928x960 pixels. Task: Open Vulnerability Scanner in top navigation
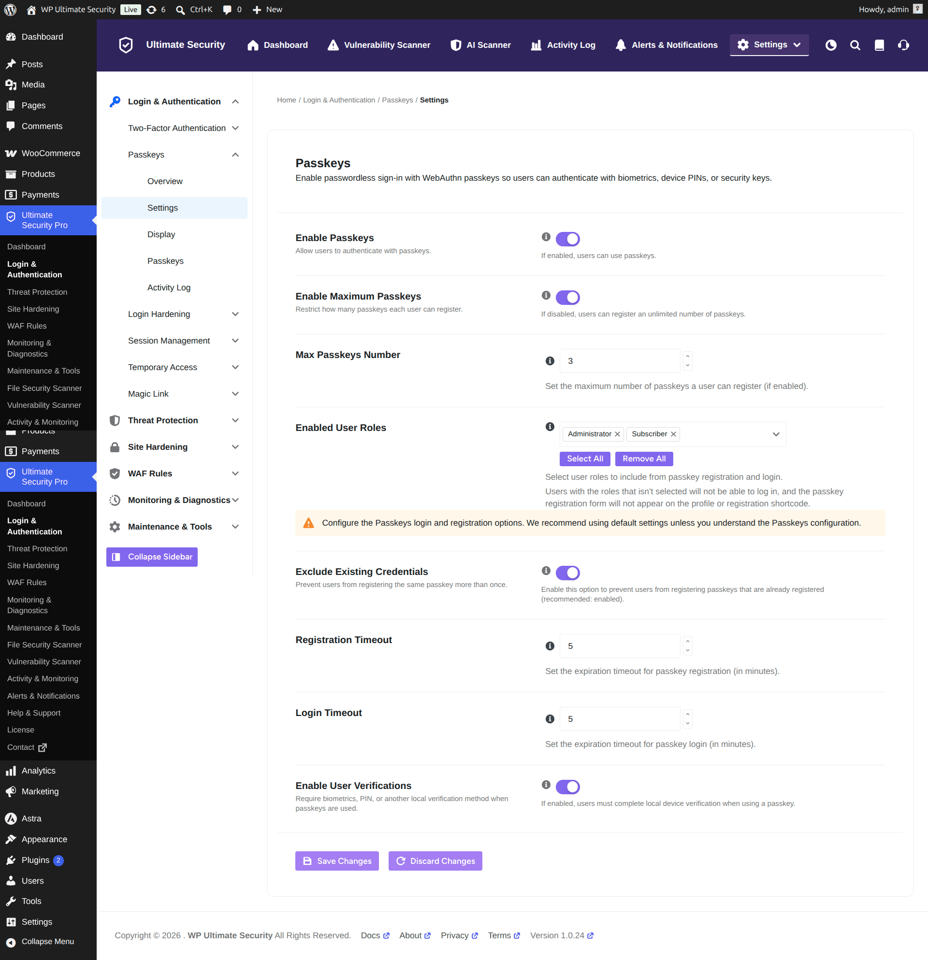coord(379,45)
